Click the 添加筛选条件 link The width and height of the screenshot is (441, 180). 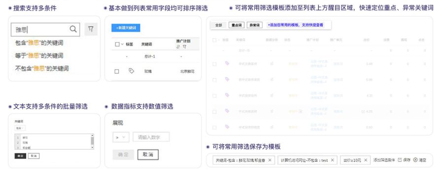tap(384, 160)
